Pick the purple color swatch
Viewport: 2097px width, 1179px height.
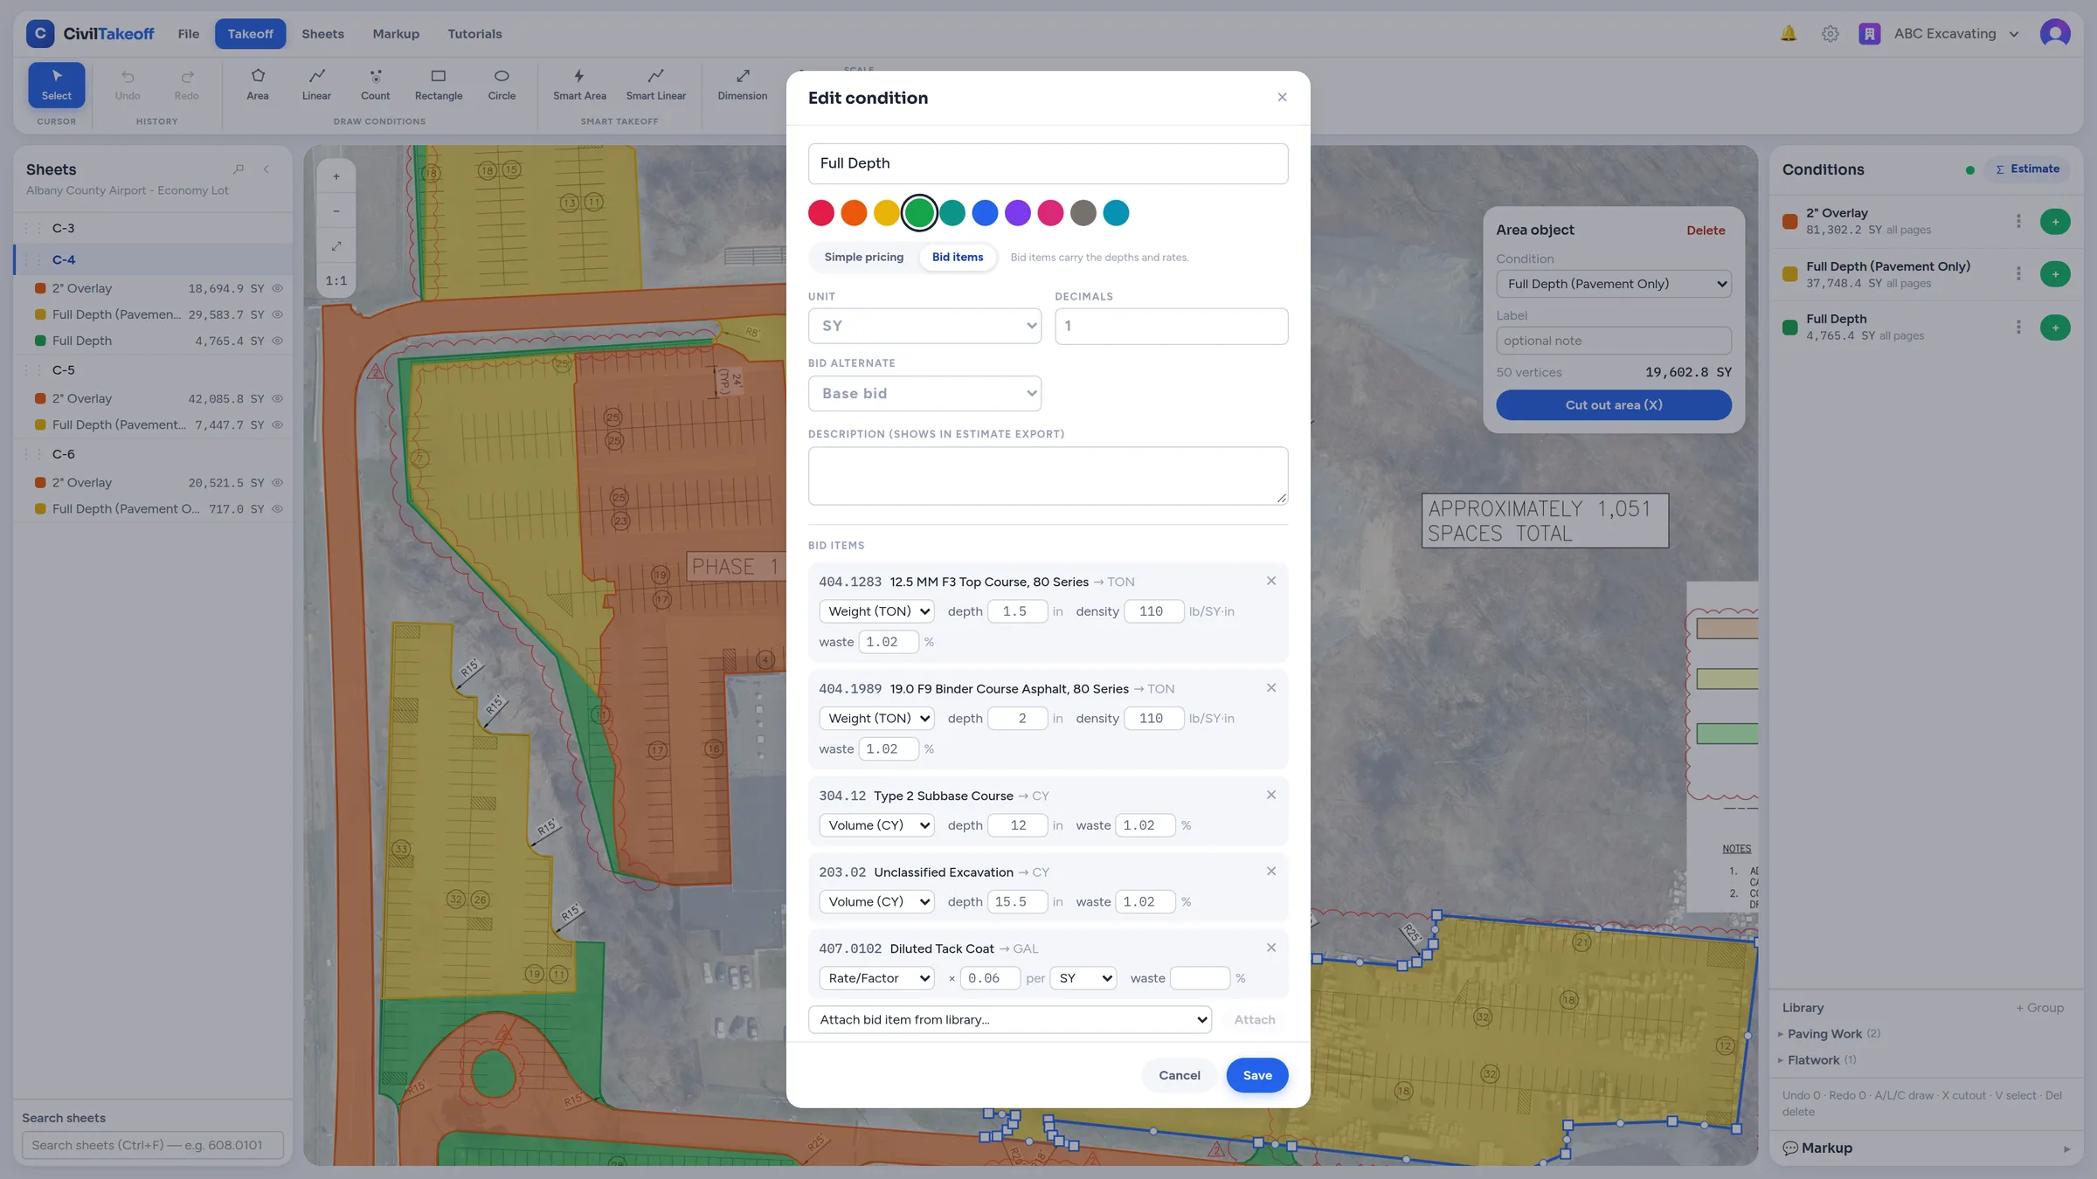(x=1017, y=213)
